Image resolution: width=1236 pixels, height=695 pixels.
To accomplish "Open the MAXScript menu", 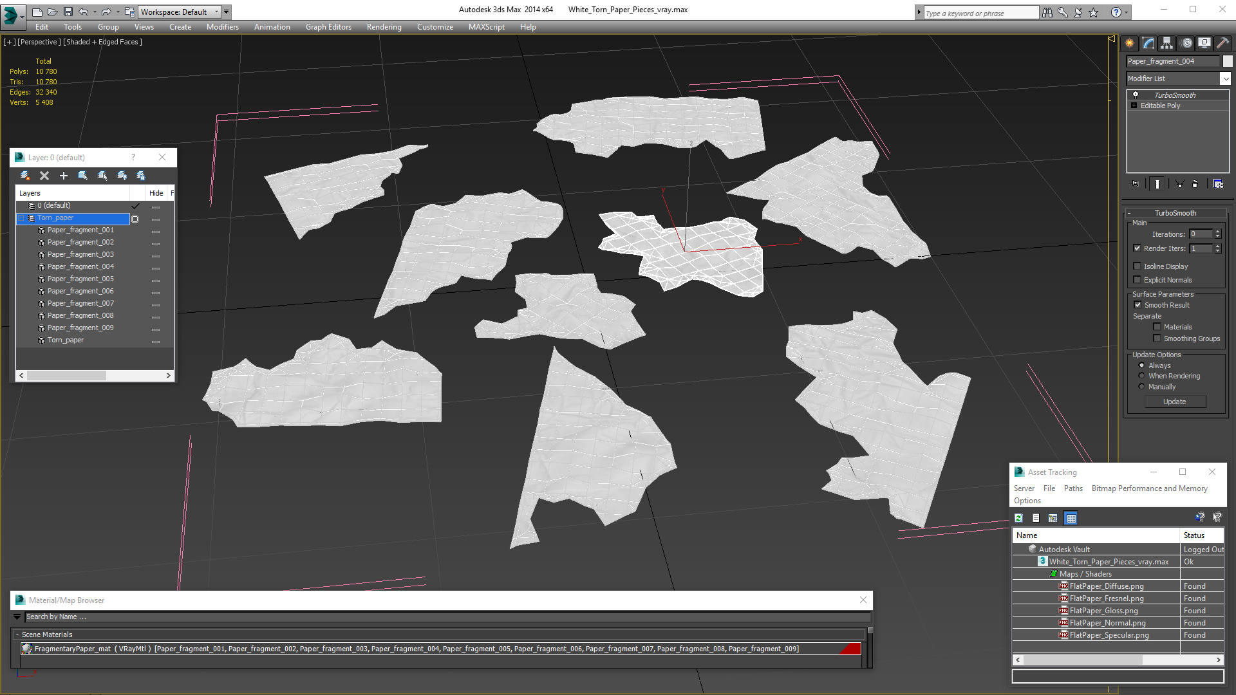I will (487, 27).
